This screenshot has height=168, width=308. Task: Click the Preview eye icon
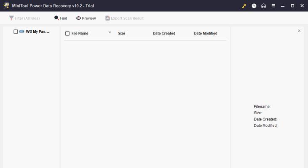click(x=78, y=18)
